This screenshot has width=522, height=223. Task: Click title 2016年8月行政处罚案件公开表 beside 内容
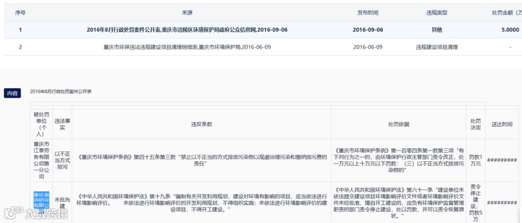click(60, 92)
